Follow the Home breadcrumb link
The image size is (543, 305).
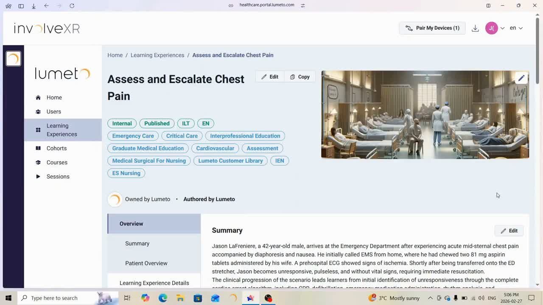click(115, 55)
